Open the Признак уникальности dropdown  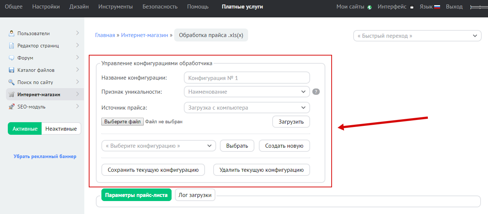247,92
